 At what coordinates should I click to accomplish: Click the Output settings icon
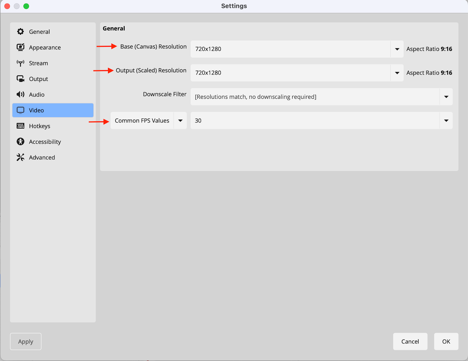coord(20,79)
